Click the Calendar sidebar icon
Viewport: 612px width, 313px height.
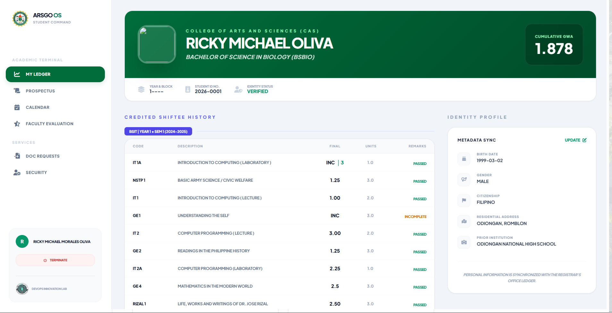[17, 107]
